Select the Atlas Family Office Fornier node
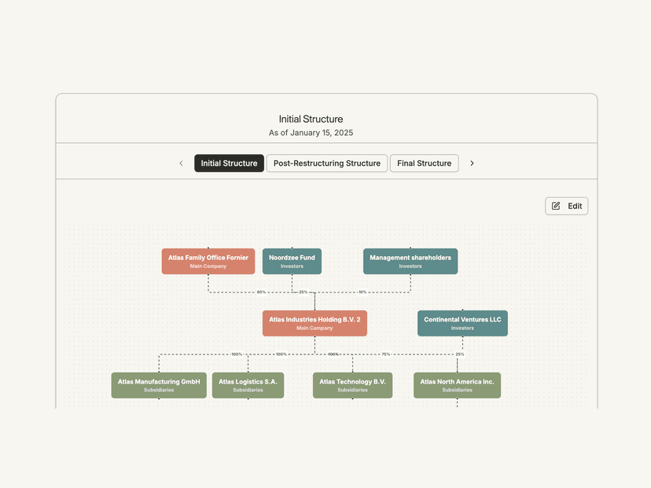The height and width of the screenshot is (488, 651). pos(208,261)
